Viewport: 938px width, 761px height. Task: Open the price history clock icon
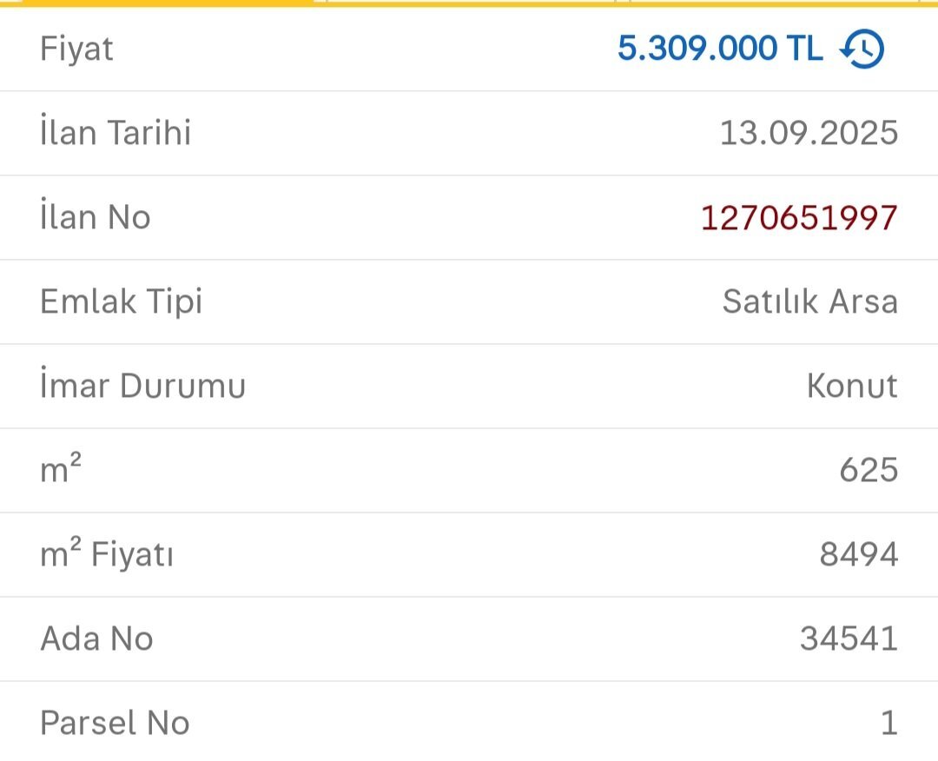[x=860, y=49]
